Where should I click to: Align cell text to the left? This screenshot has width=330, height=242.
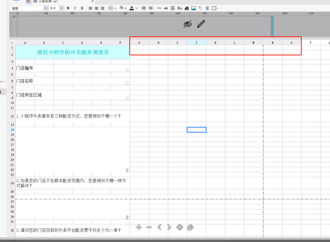(x=91, y=8)
